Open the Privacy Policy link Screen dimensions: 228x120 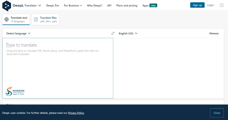click(x=76, y=113)
